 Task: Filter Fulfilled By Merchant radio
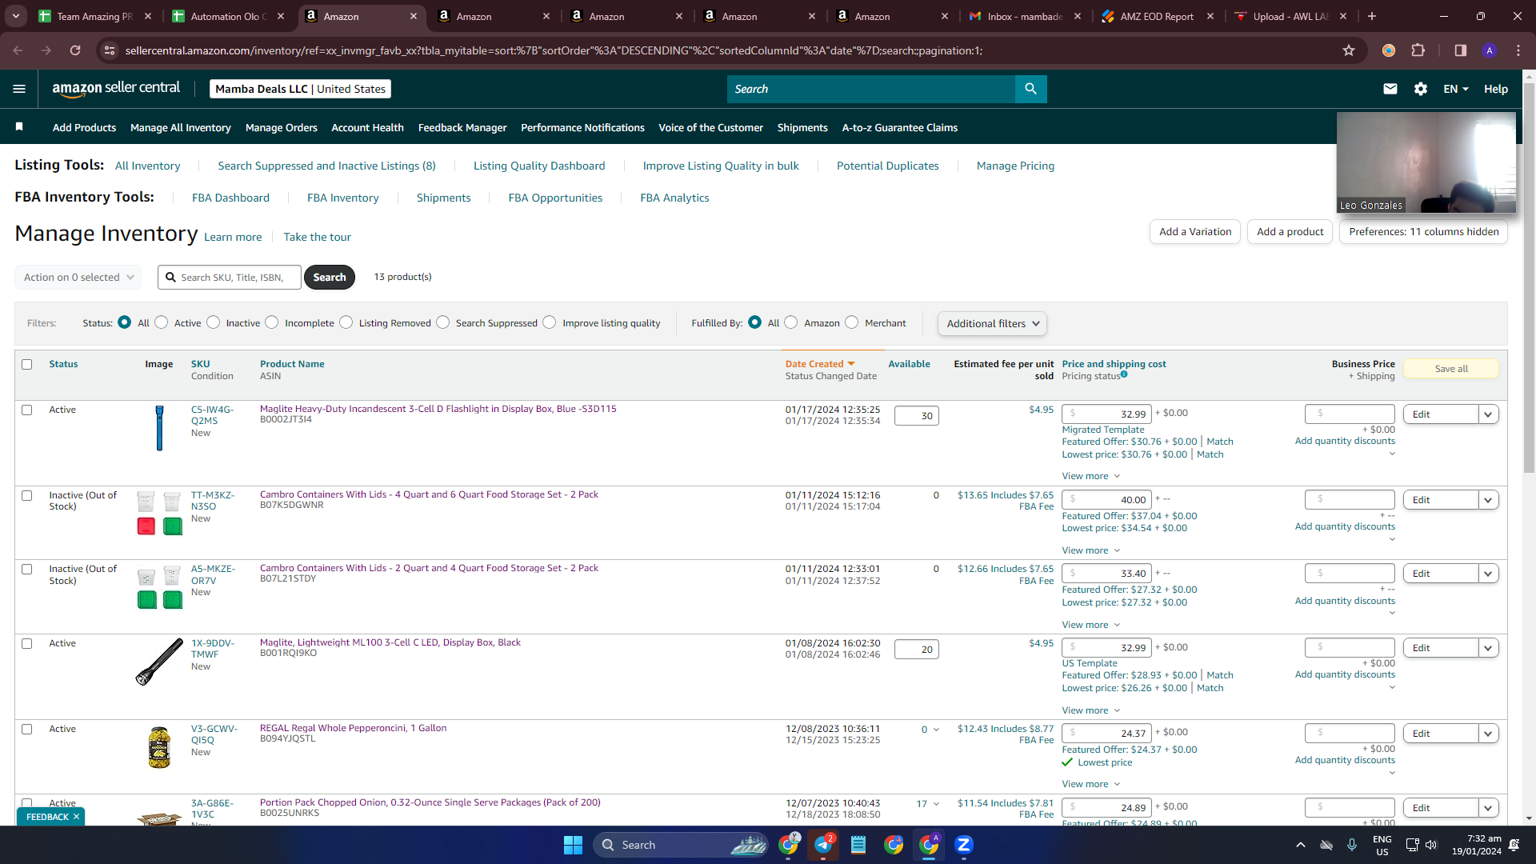coord(852,322)
